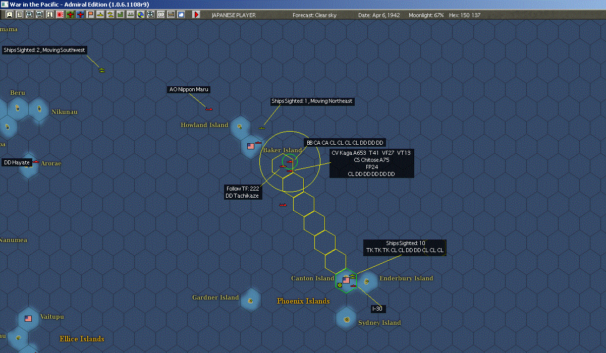The width and height of the screenshot is (606, 353).
Task: Click the save-disk icon in the toolbar
Action: pyautogui.click(x=10, y=15)
